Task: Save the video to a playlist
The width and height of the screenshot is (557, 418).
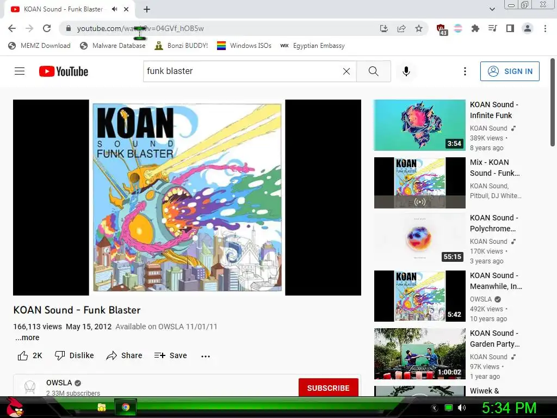Action: click(x=170, y=355)
